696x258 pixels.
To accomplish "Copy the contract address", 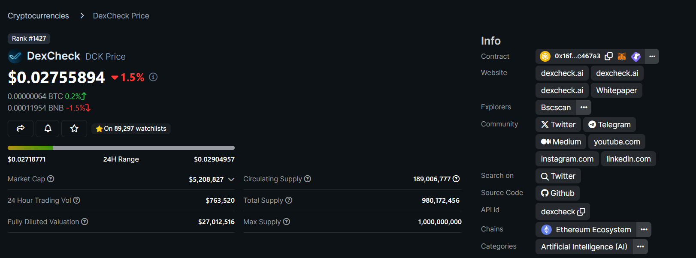I will point(608,56).
